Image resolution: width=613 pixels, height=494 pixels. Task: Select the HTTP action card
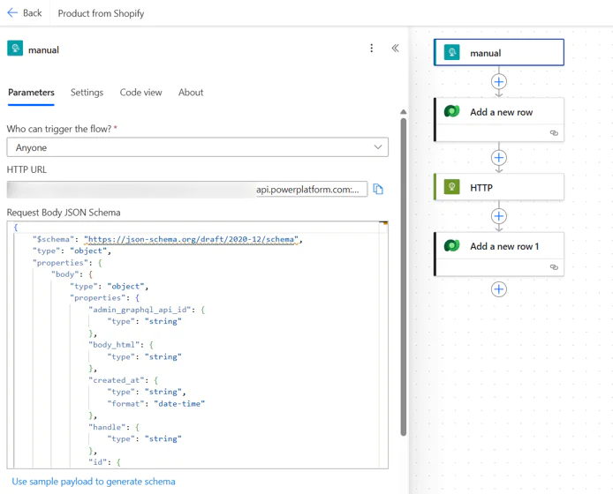[499, 187]
